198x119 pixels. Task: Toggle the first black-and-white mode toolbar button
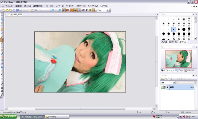tap(83, 10)
